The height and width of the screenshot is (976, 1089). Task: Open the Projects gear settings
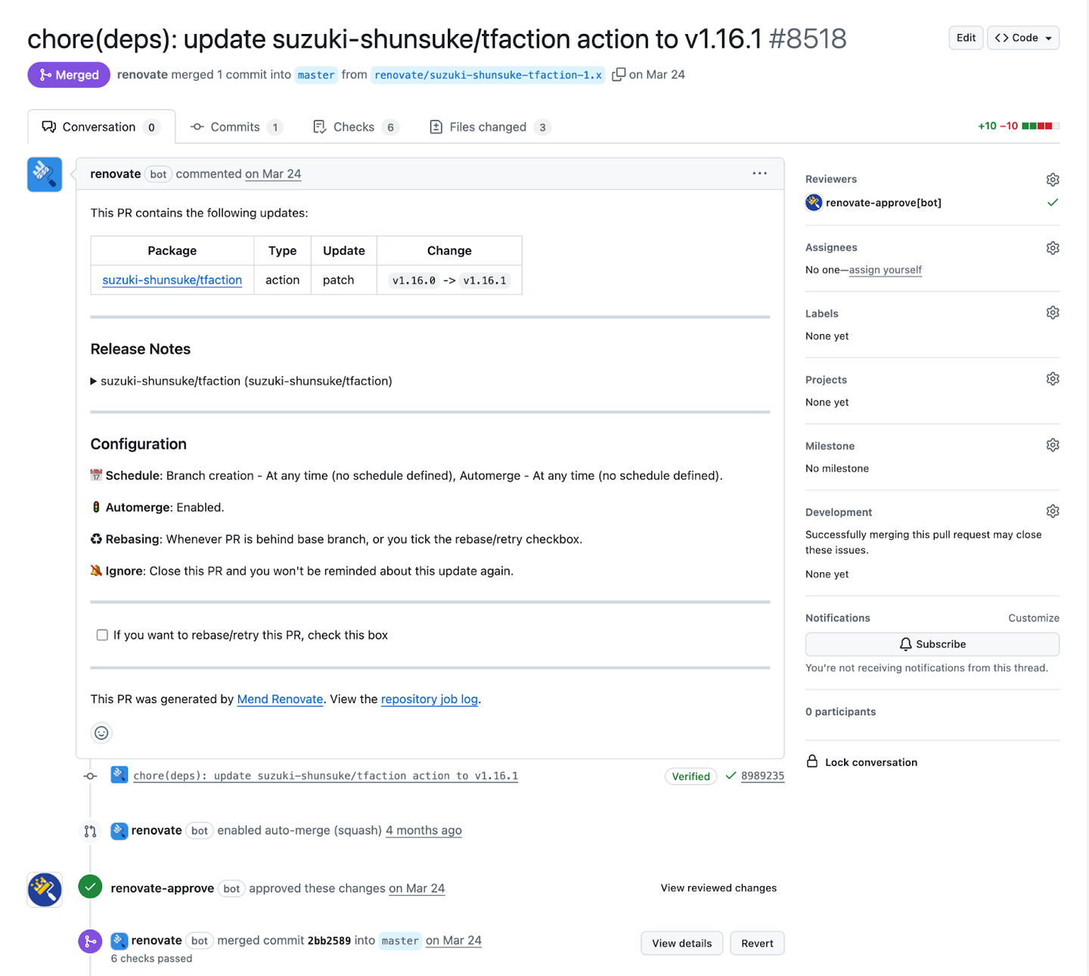pyautogui.click(x=1052, y=379)
